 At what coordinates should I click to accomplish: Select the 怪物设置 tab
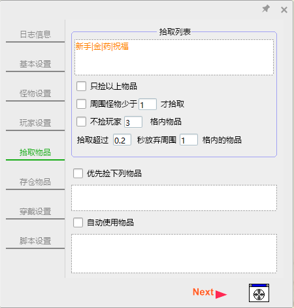(35, 94)
